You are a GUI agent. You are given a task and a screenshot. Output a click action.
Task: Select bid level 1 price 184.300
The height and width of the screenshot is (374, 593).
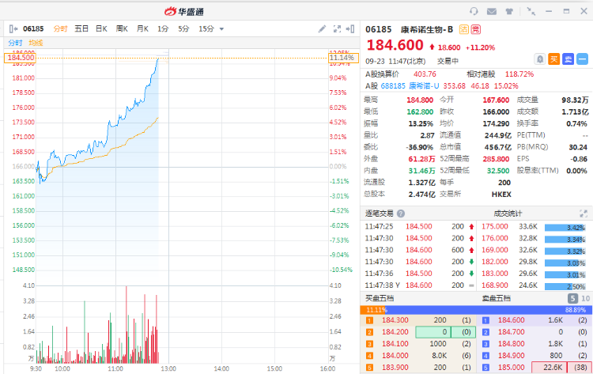pos(395,320)
